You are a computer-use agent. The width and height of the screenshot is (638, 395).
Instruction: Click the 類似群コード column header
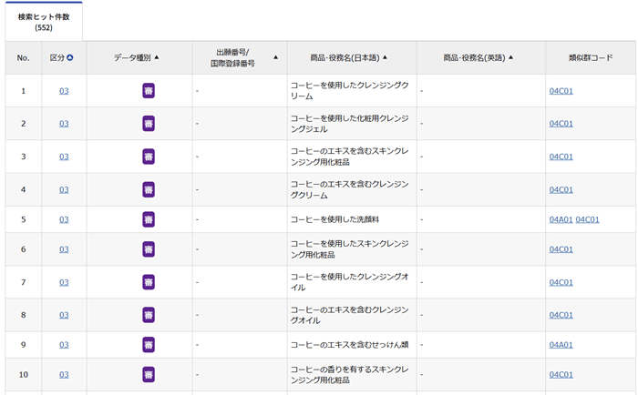[591, 57]
